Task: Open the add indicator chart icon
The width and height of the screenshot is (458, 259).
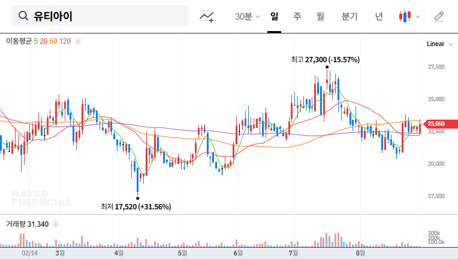Action: tap(206, 16)
